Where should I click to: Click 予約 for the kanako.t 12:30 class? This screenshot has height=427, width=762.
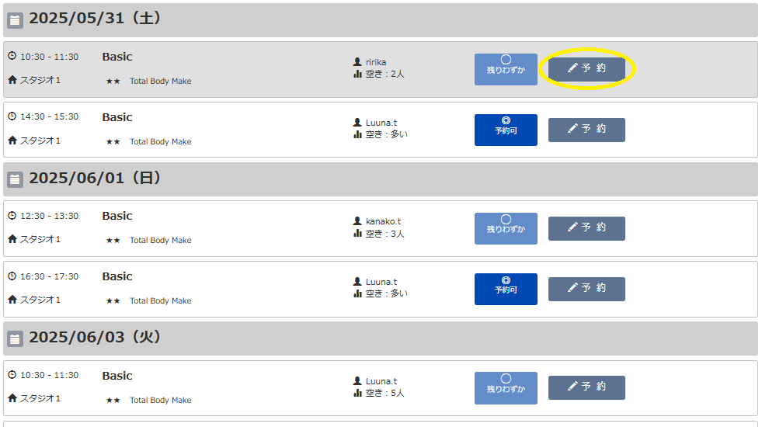(x=586, y=228)
